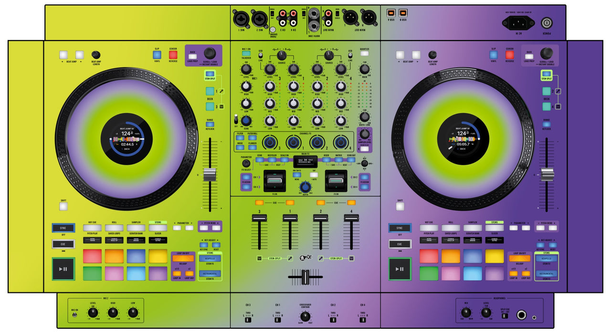The height and width of the screenshot is (333, 611).
Task: Click the blue ECHO knob on mixer
Action: coord(246,121)
